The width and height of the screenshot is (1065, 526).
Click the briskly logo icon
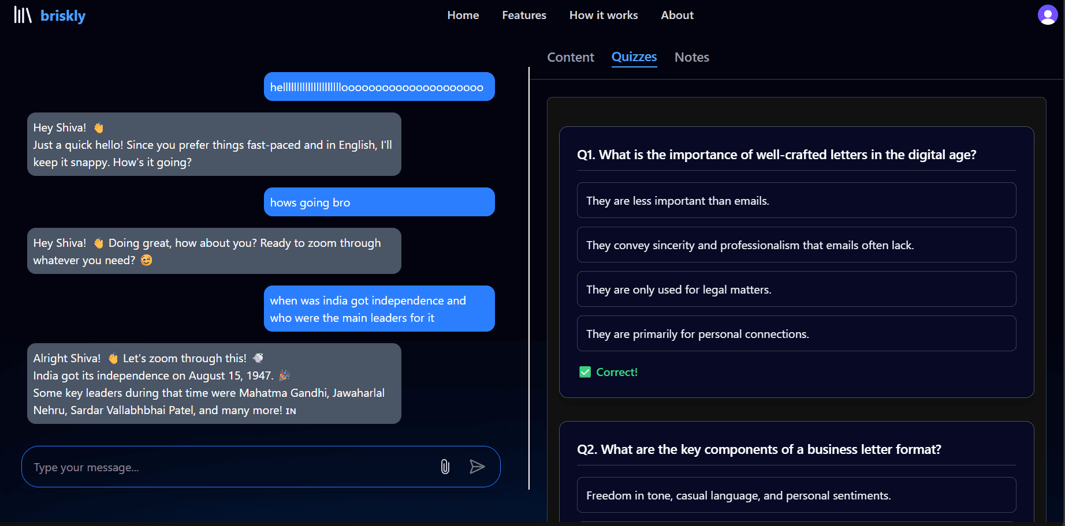[x=23, y=15]
